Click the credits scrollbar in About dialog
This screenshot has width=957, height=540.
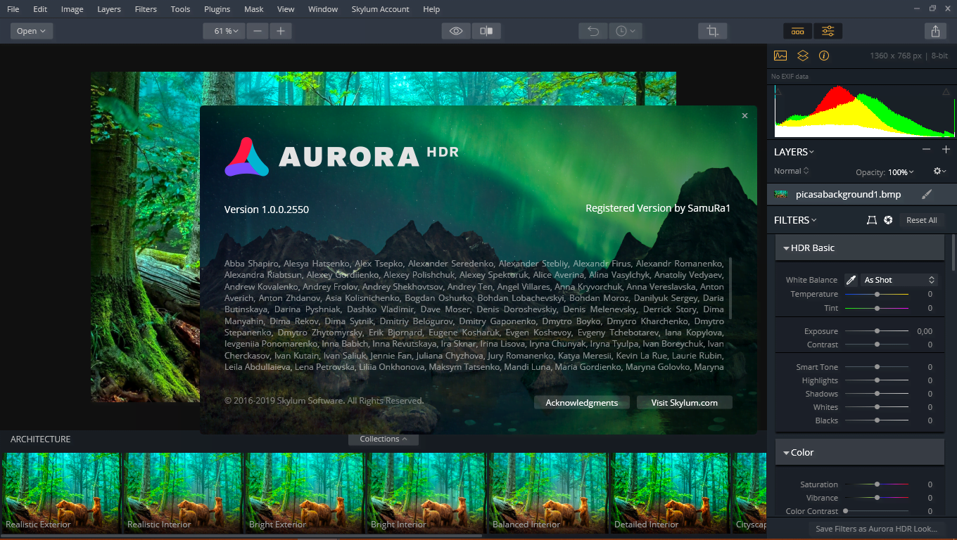pyautogui.click(x=730, y=288)
